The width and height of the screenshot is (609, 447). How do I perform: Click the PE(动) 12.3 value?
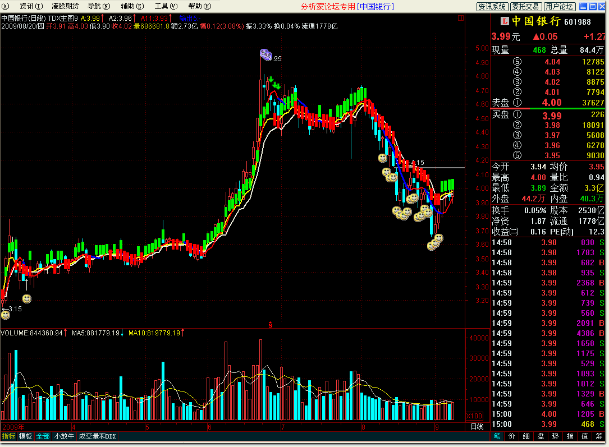(x=597, y=232)
